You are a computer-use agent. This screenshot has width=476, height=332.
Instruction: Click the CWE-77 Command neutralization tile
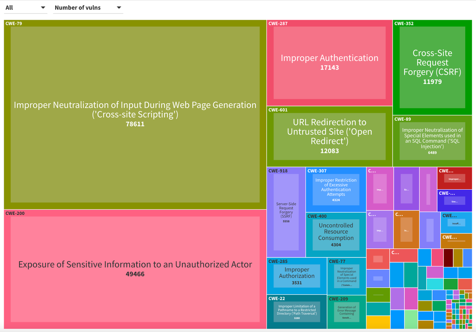pyautogui.click(x=346, y=276)
